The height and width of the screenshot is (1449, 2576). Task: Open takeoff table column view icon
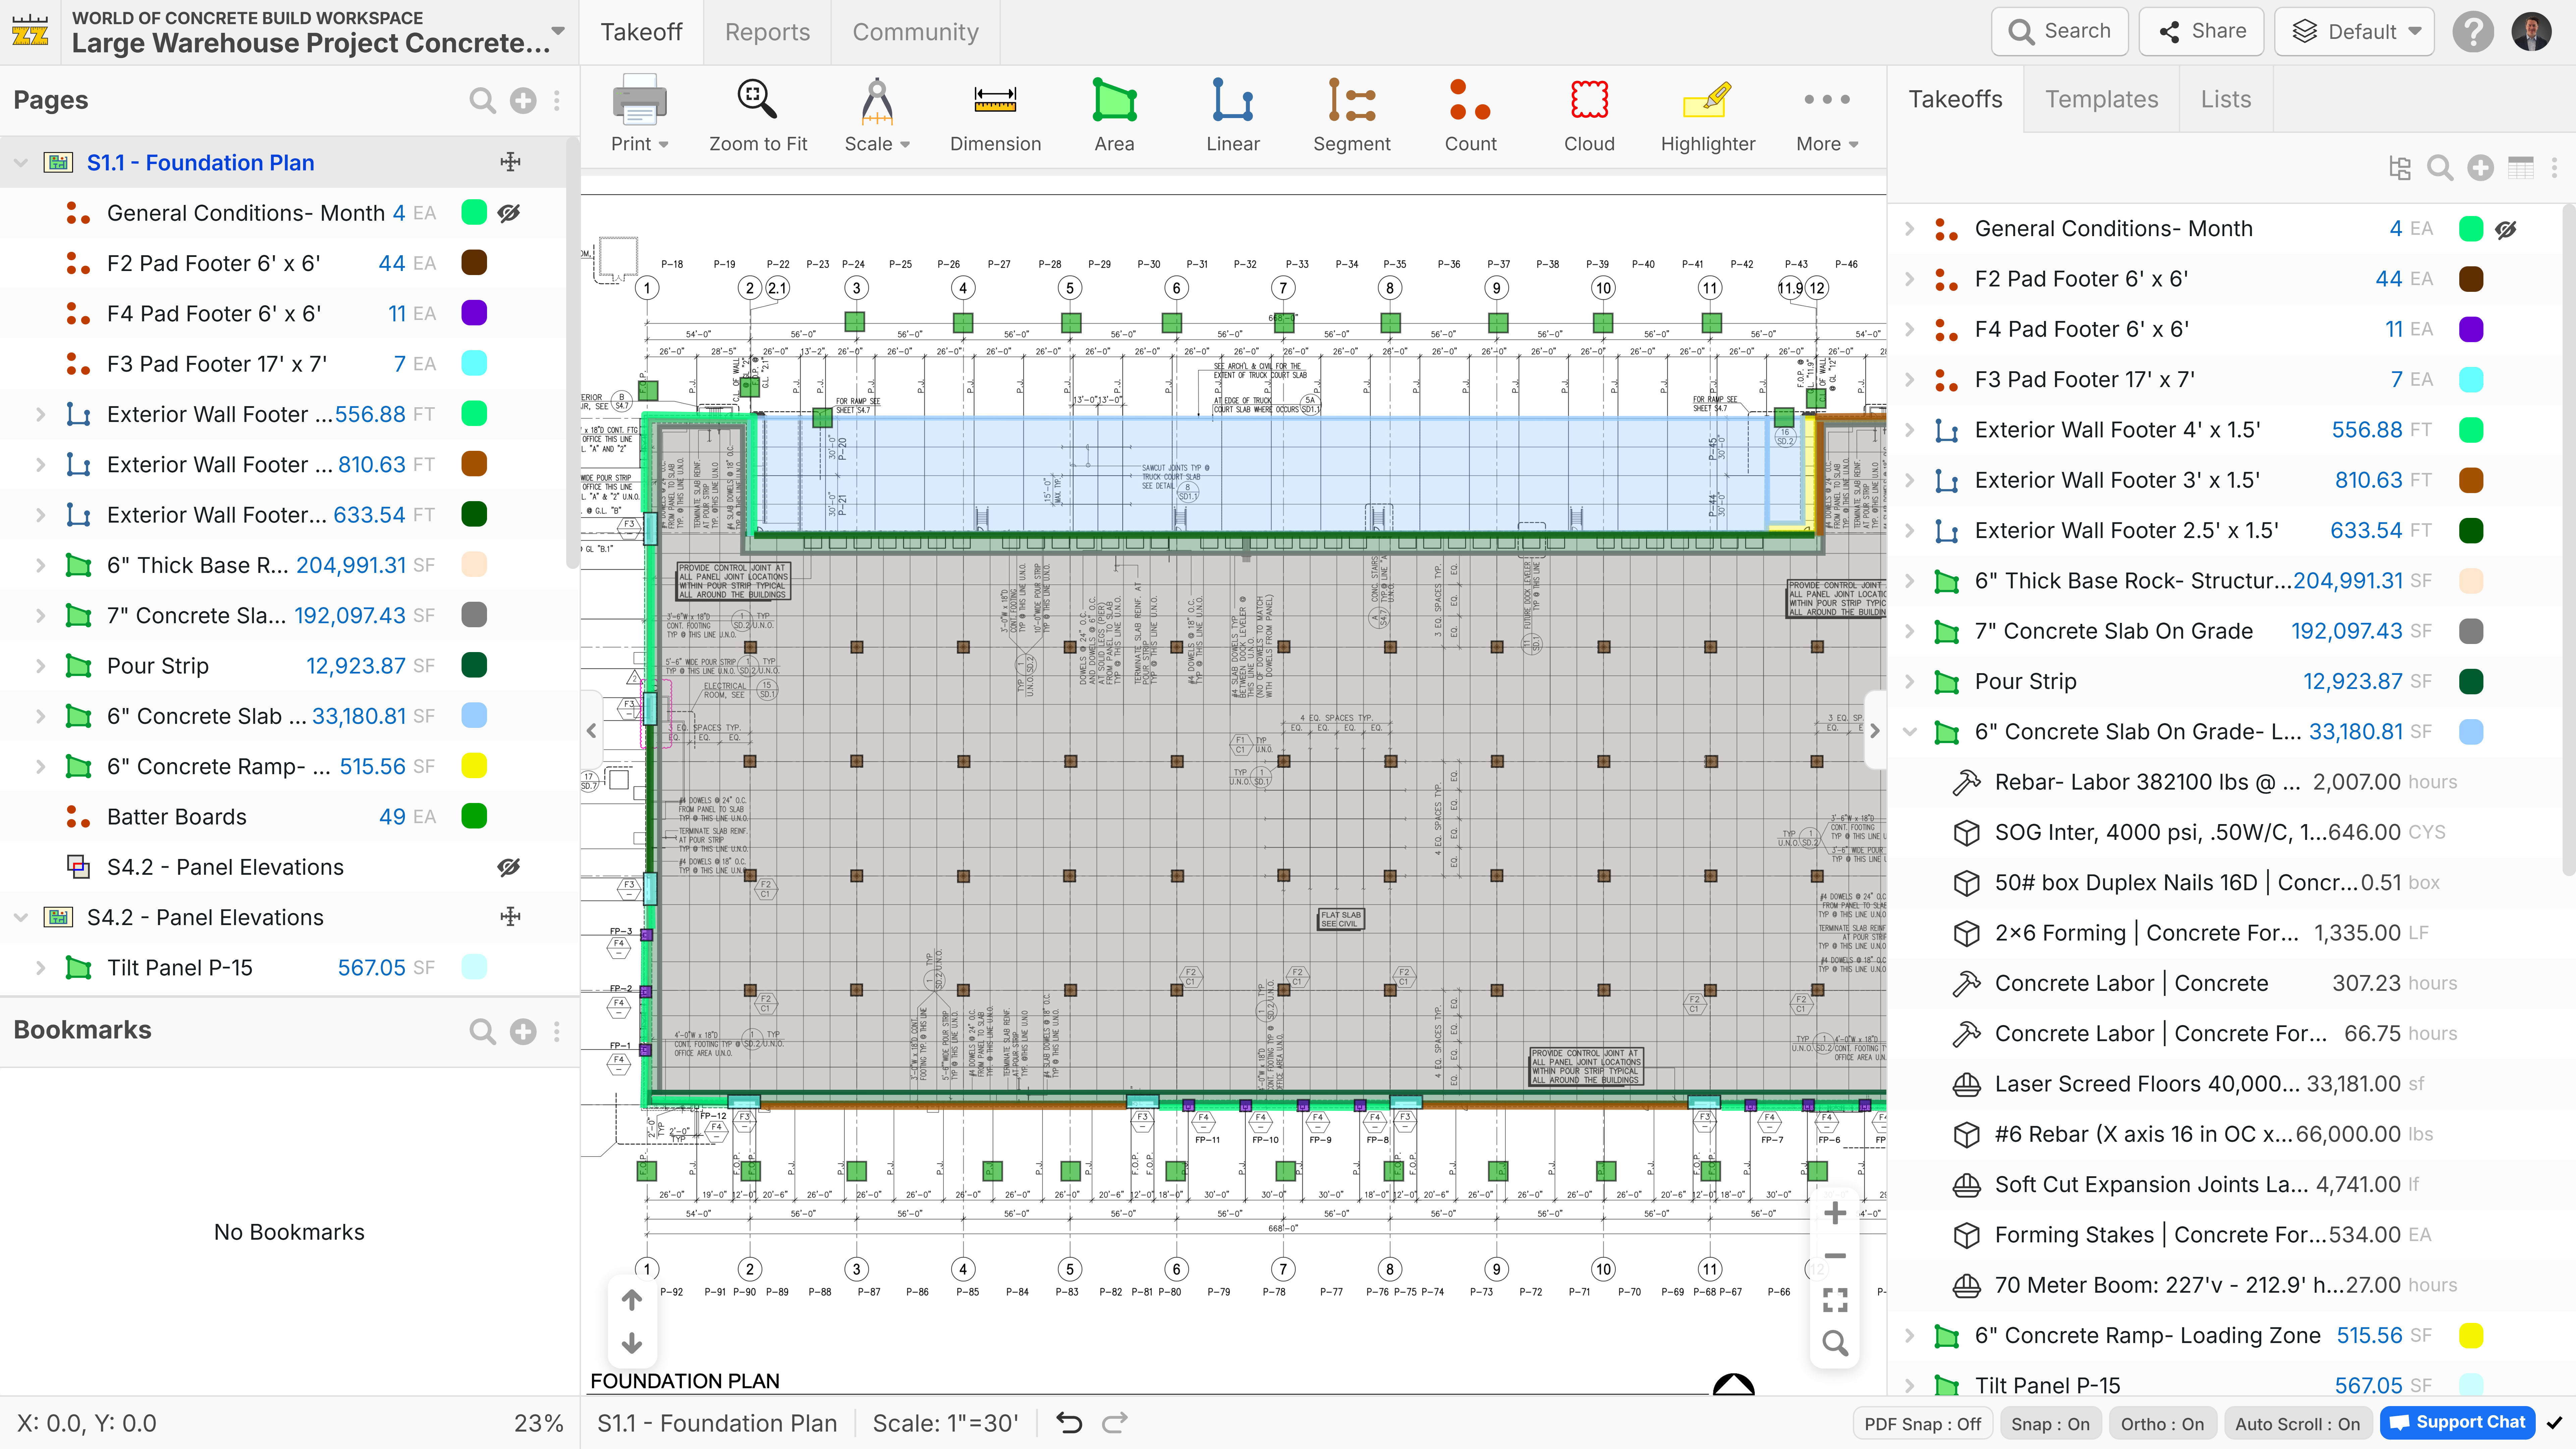pyautogui.click(x=2521, y=168)
